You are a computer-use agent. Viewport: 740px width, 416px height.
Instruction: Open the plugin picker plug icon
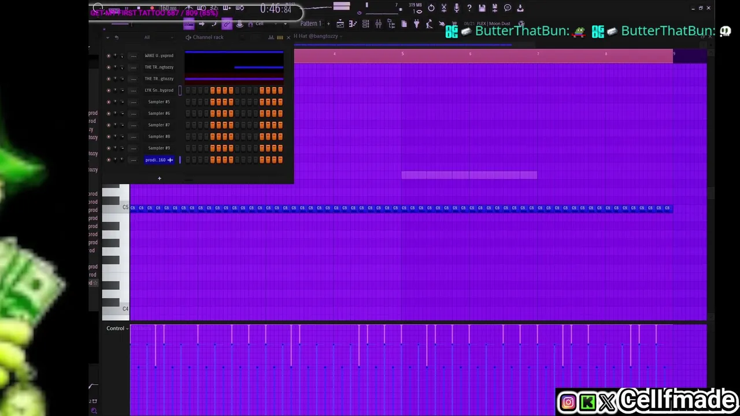(x=416, y=24)
